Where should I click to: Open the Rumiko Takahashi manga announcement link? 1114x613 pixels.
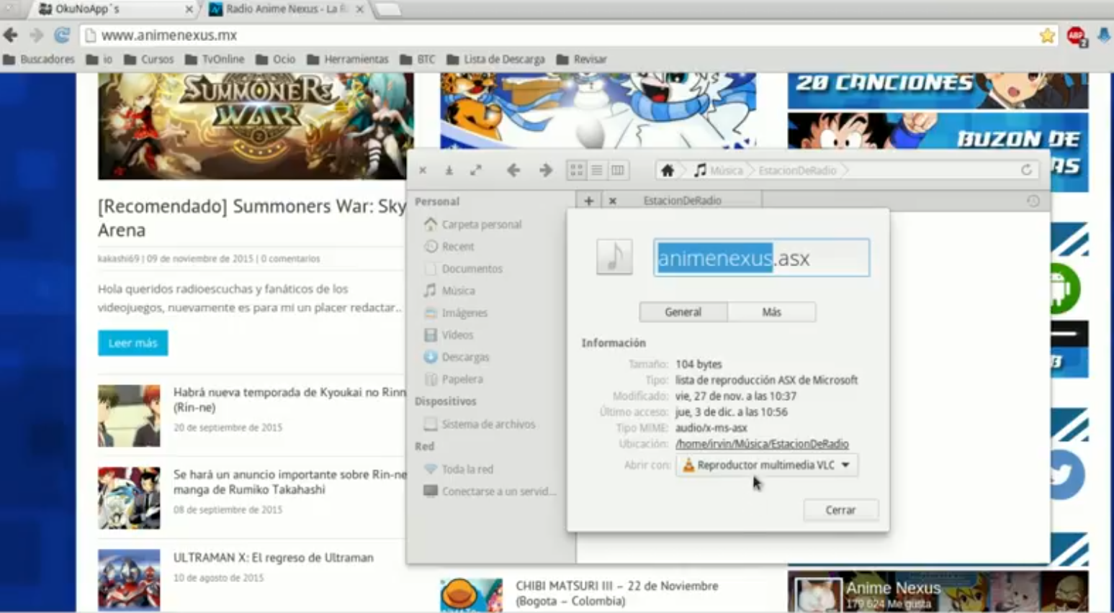click(289, 482)
